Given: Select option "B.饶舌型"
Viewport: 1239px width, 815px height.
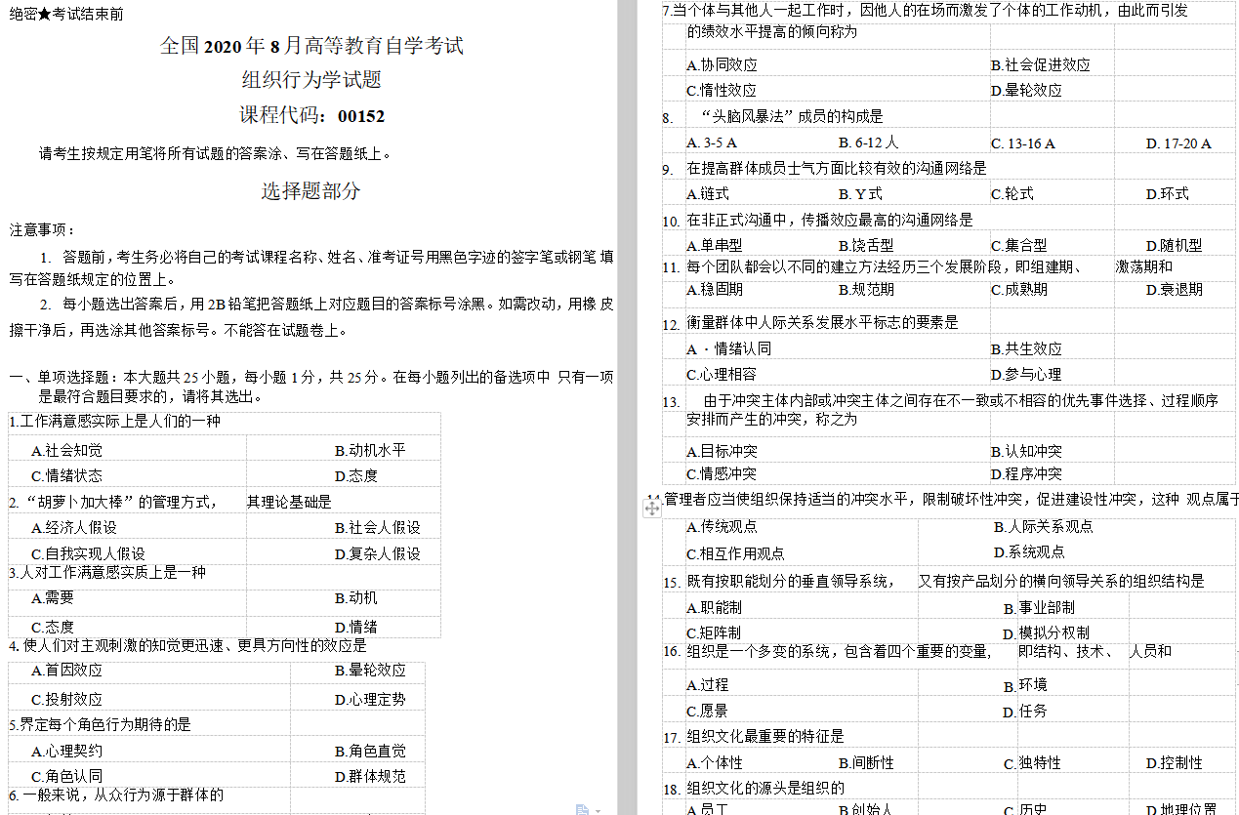Looking at the screenshot, I should 867,246.
